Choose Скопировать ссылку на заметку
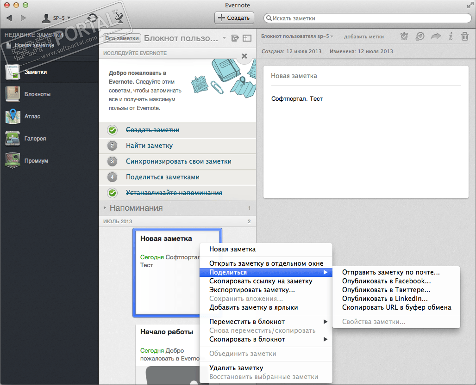 tap(266, 281)
